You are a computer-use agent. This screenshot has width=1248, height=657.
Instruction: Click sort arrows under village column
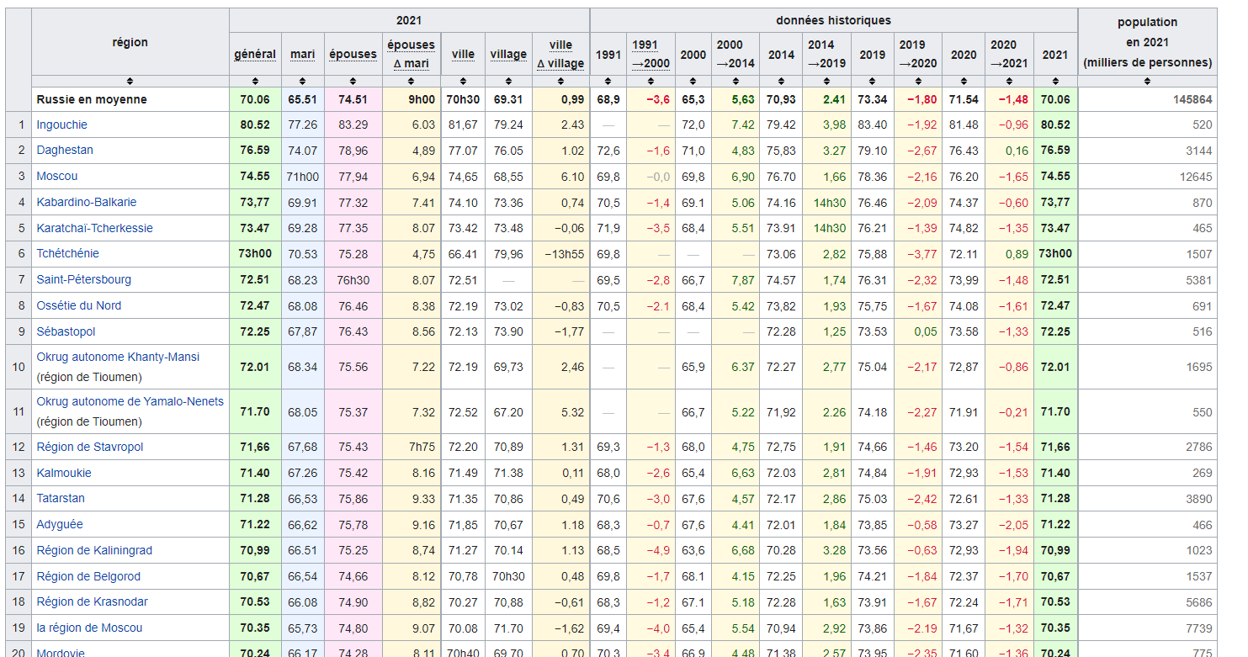508,81
